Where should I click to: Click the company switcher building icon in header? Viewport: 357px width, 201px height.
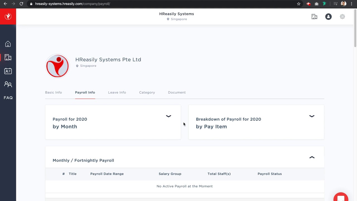pos(314,16)
